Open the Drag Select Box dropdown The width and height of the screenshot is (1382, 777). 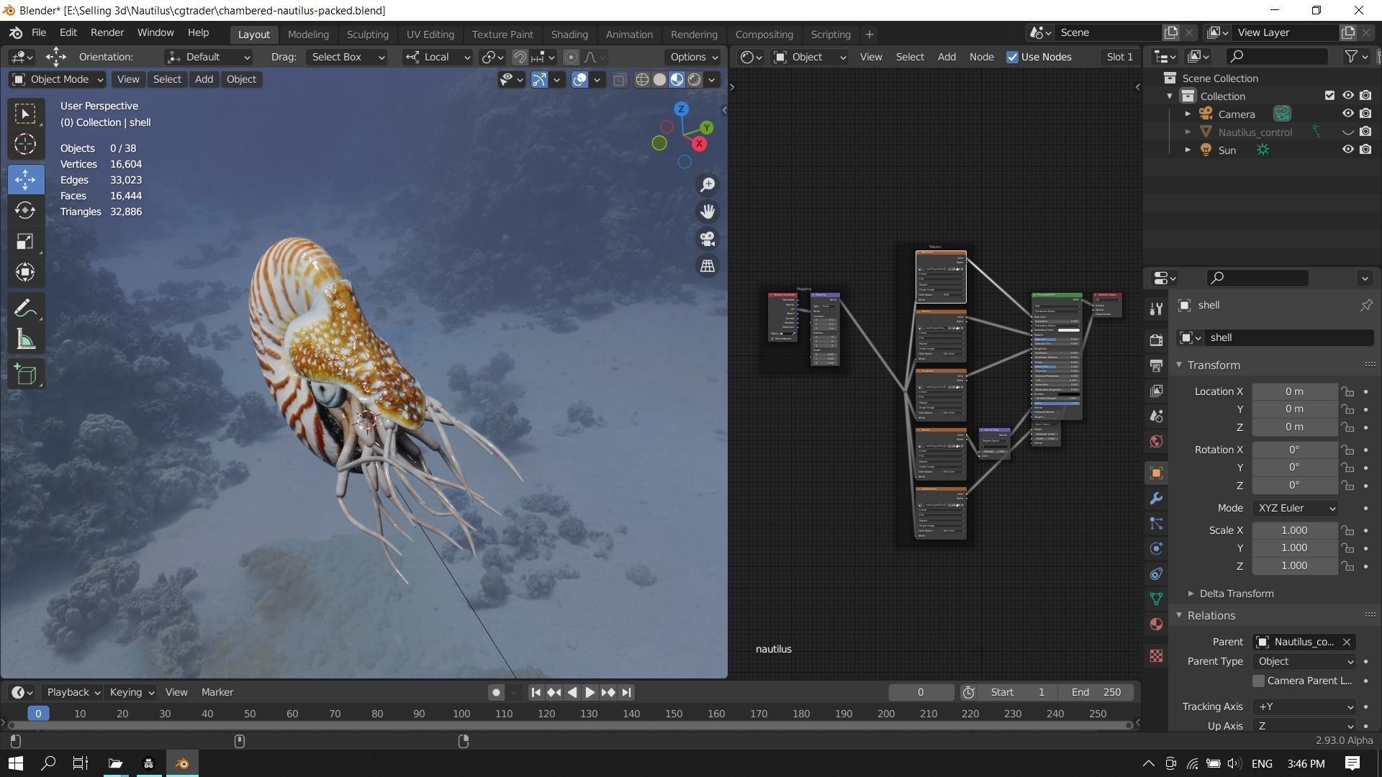[x=348, y=57]
